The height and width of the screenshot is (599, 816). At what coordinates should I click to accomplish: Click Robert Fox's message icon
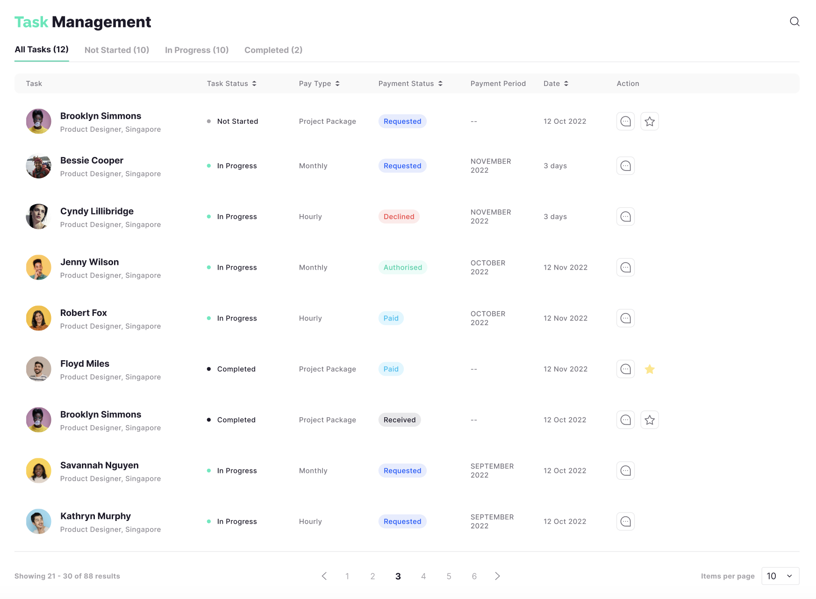click(625, 318)
